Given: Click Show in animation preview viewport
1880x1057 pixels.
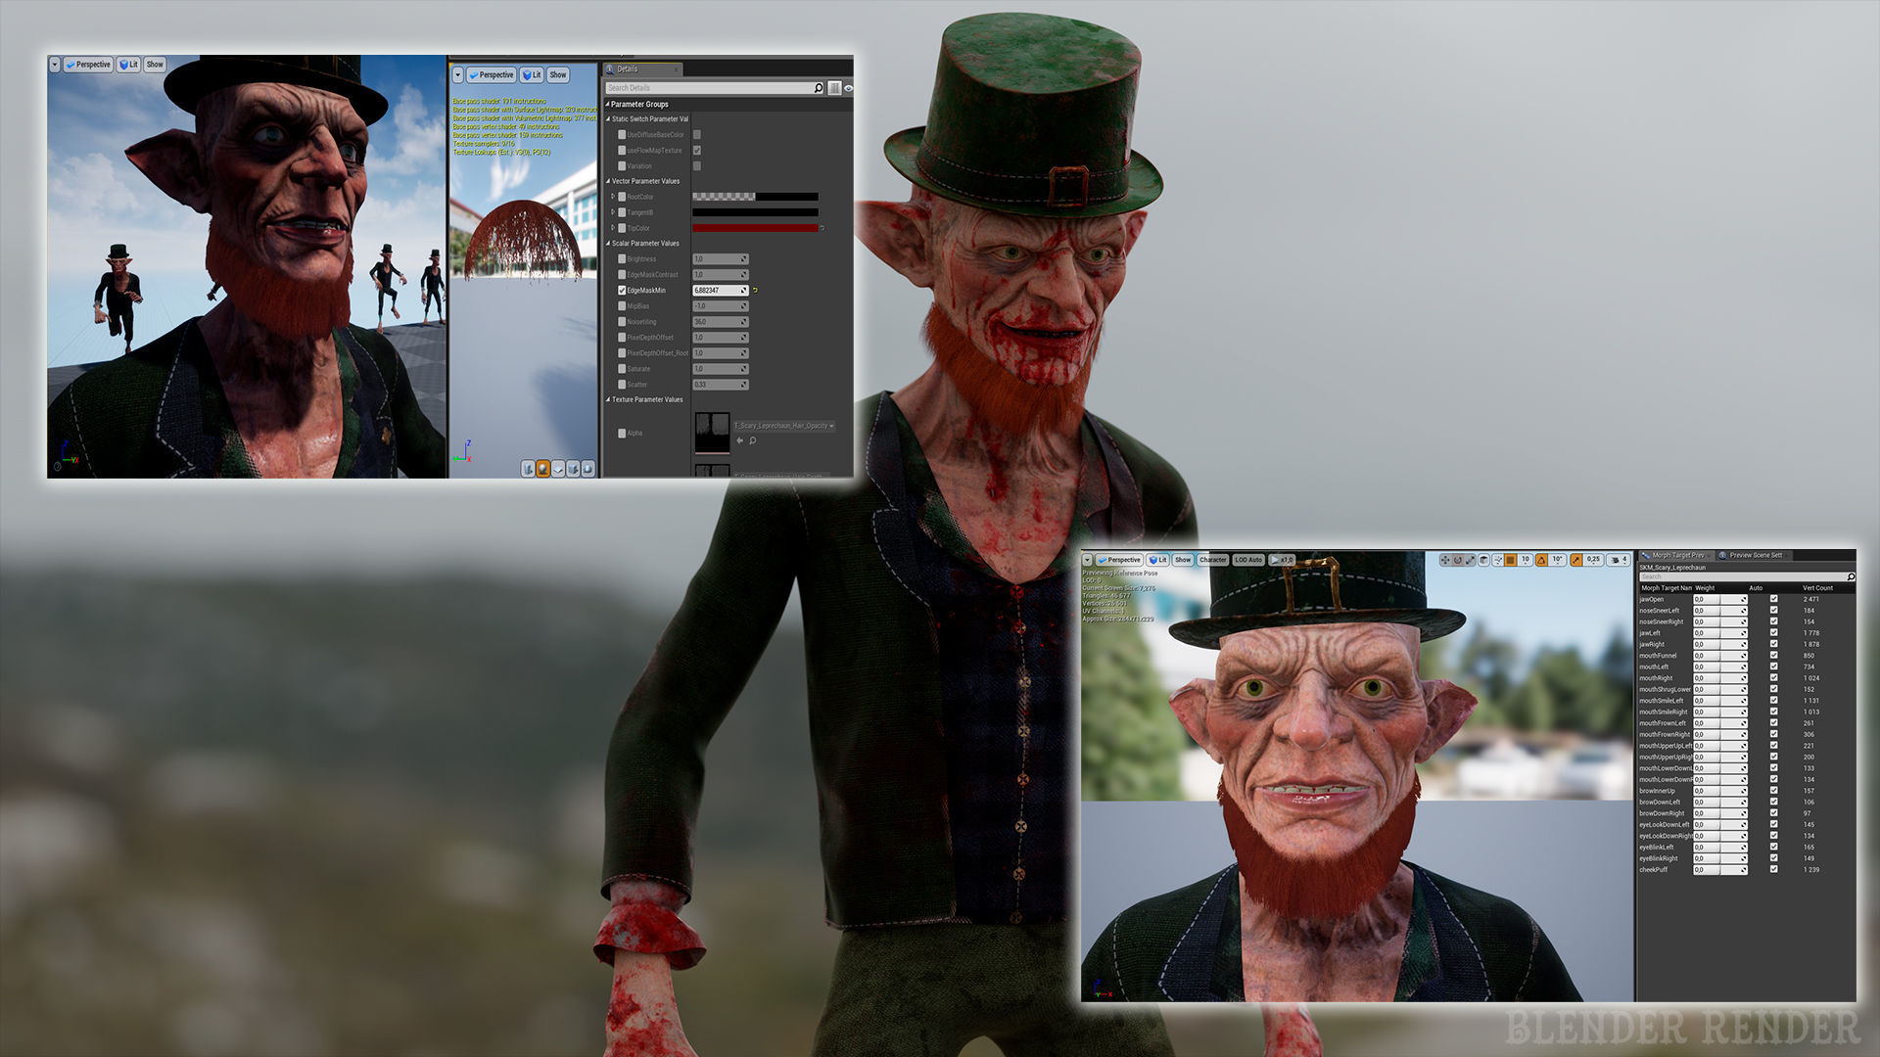Looking at the screenshot, I should (1183, 560).
